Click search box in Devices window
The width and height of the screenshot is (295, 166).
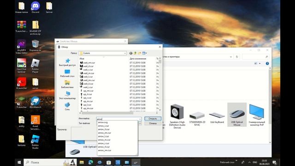tap(255, 57)
